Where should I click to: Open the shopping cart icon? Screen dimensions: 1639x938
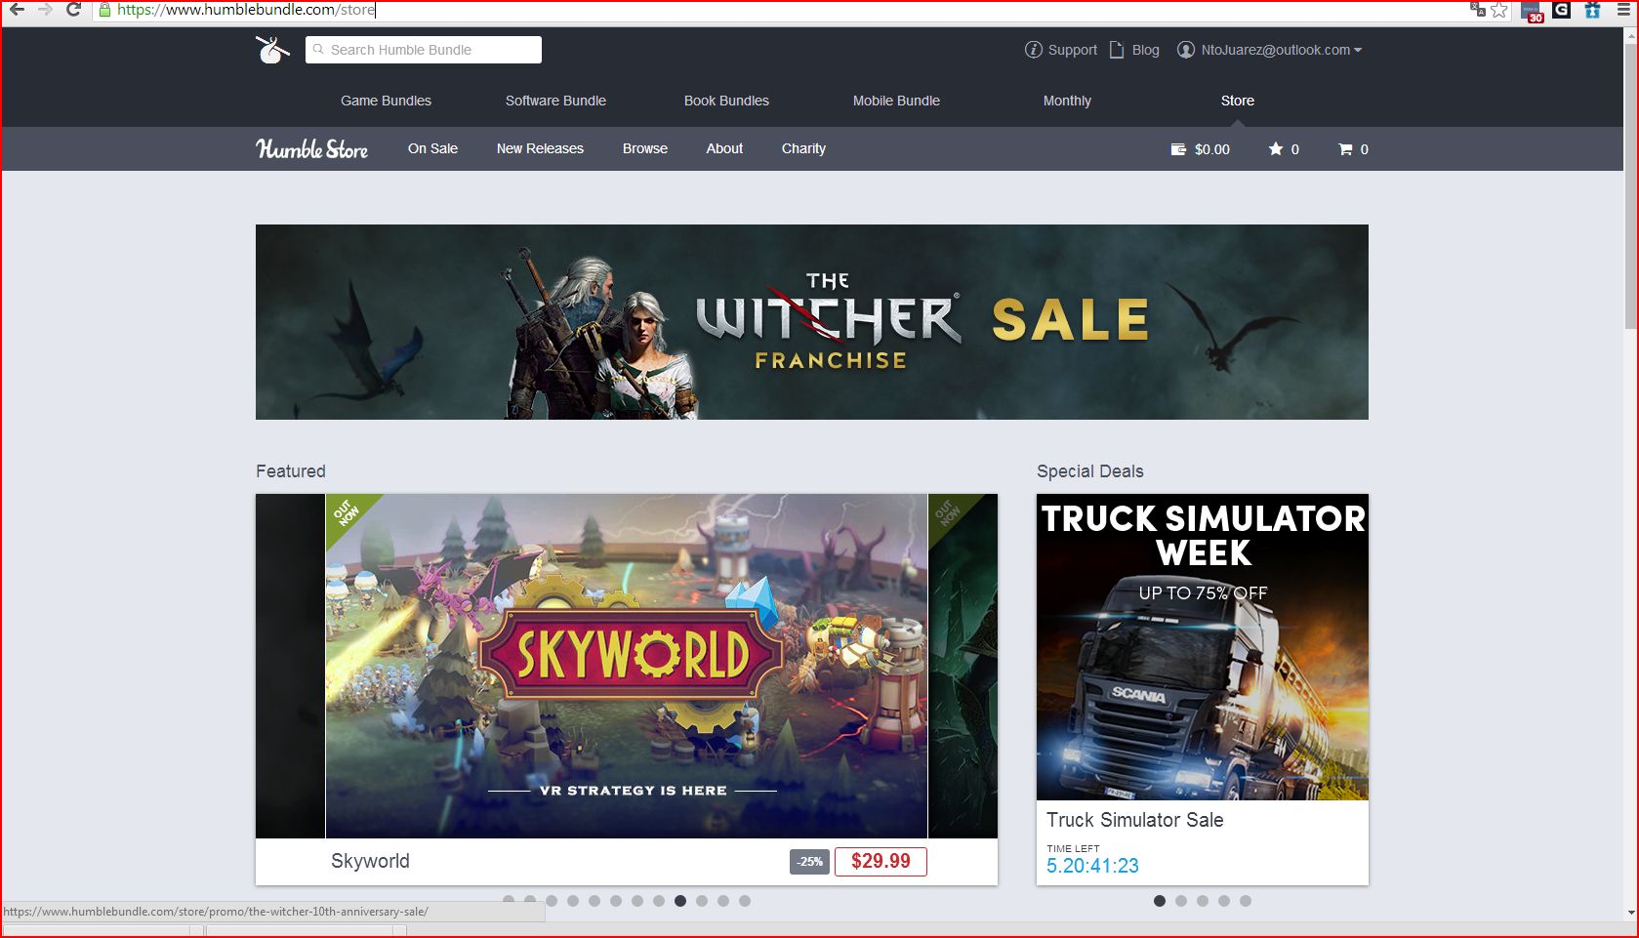click(1345, 149)
